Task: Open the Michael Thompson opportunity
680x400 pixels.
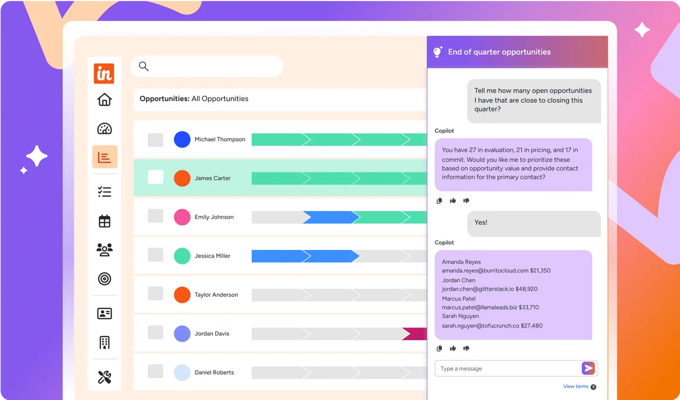Action: click(x=220, y=139)
